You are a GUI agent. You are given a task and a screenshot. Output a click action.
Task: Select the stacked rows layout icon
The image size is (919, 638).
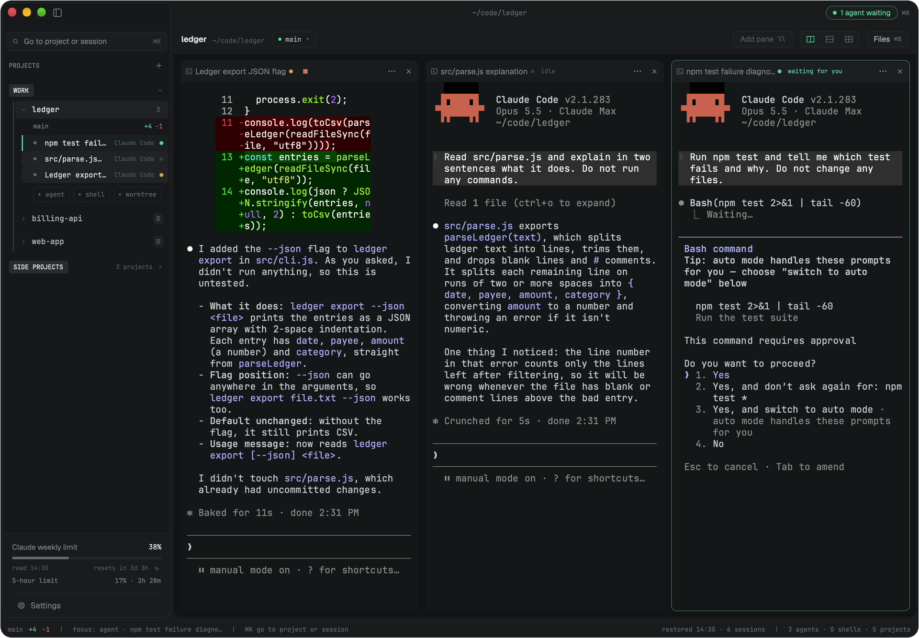(x=829, y=39)
